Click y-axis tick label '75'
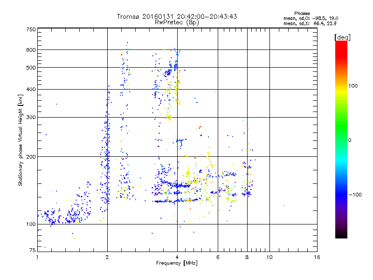Viewport: 373px width, 280px height. pos(33,250)
